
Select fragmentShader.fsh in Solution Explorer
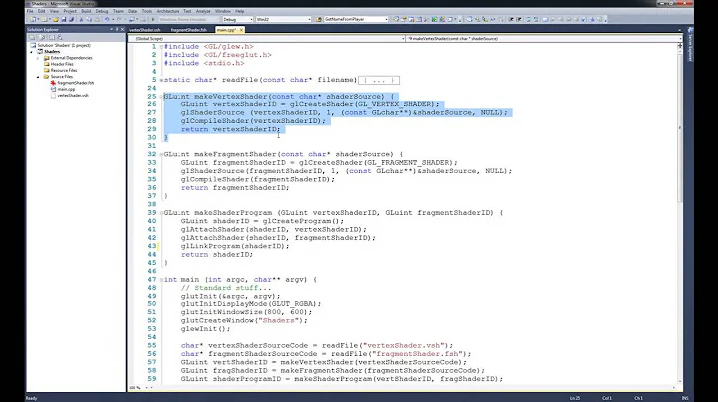(73, 83)
